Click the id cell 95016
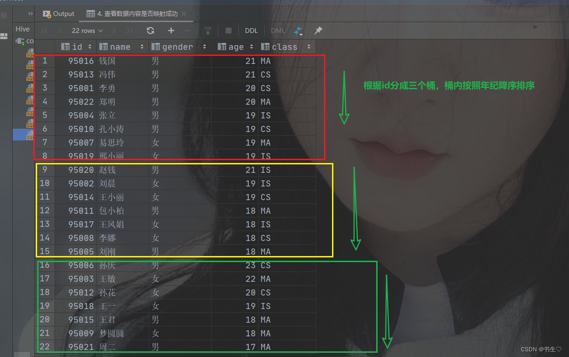Viewport: 569px width, 357px height. coord(76,61)
